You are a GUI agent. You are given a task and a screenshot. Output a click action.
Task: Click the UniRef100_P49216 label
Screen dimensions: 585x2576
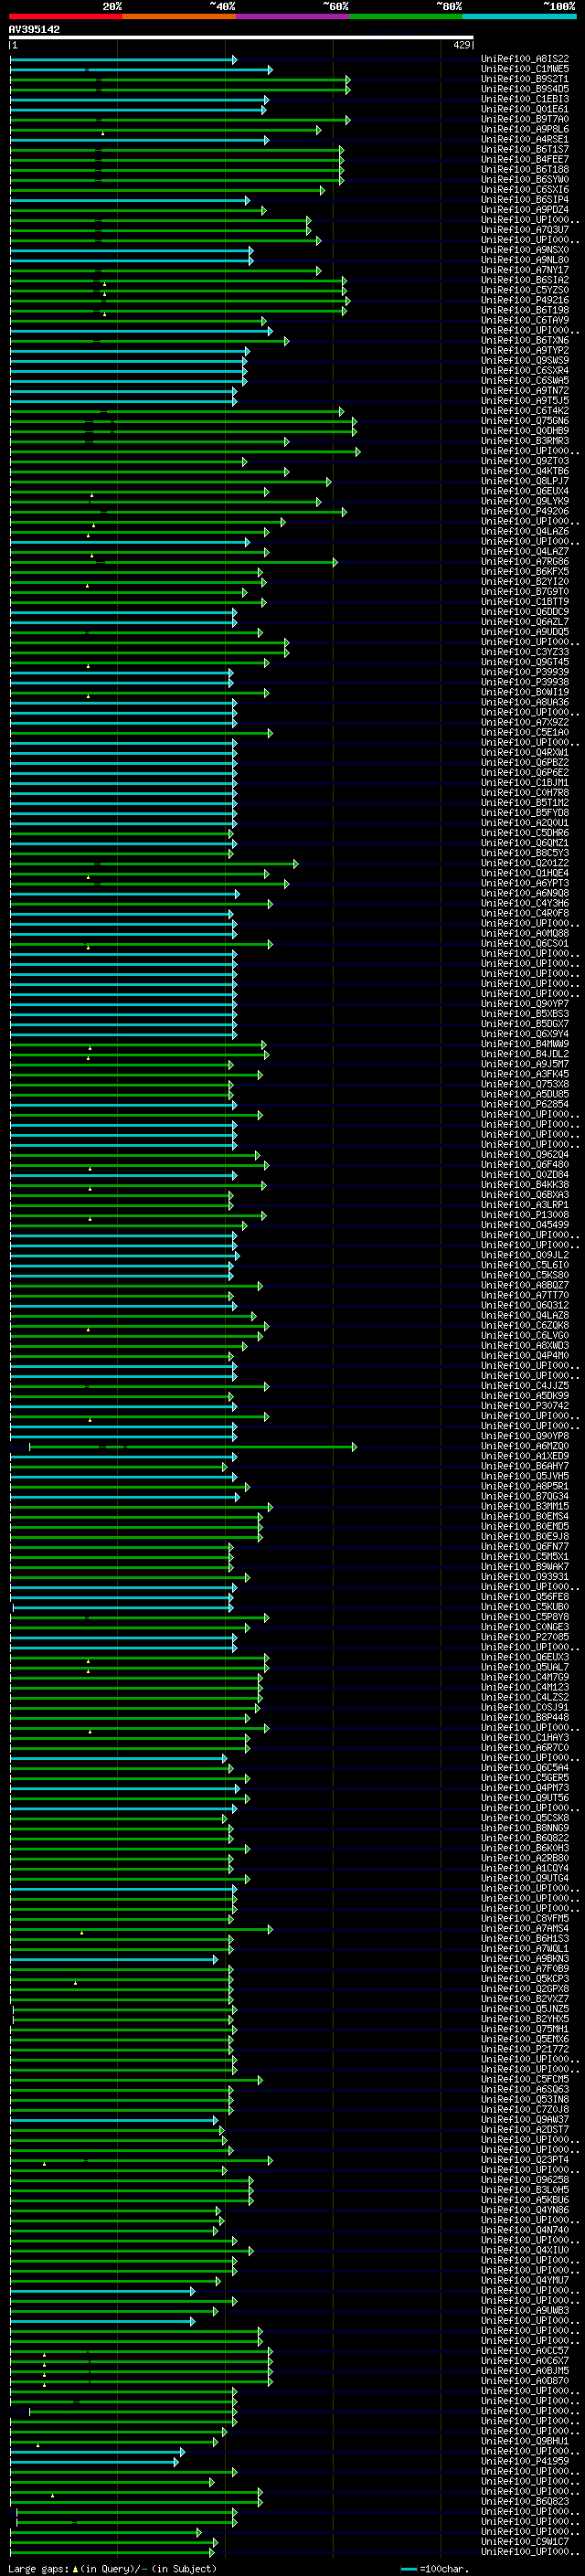tap(525, 300)
